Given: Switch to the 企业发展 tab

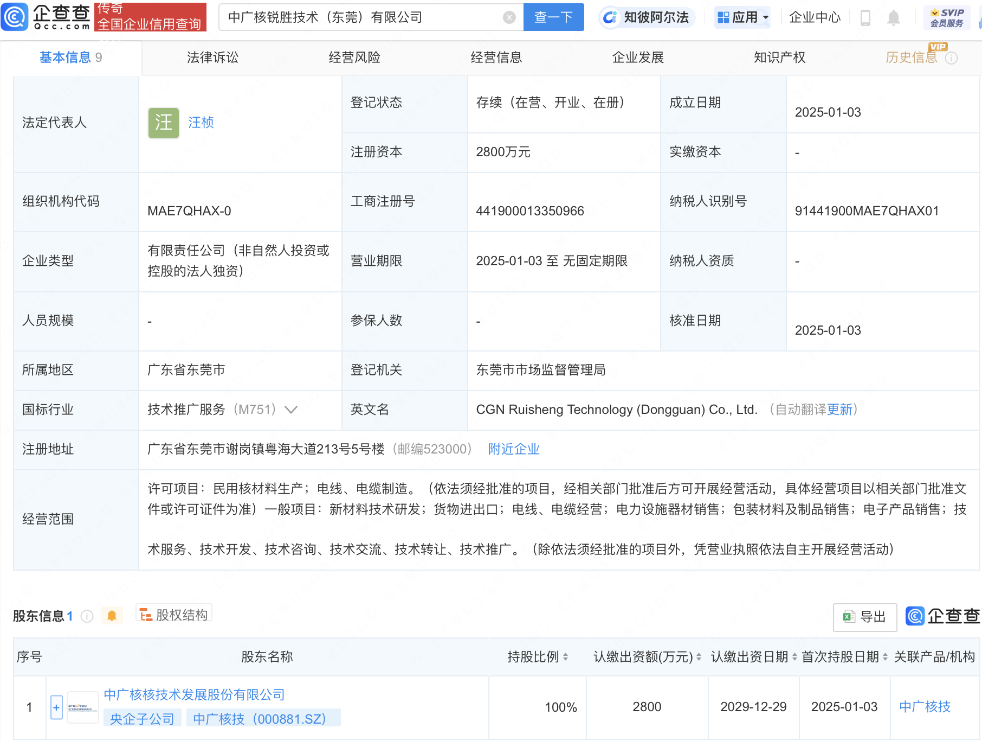Looking at the screenshot, I should (x=638, y=58).
